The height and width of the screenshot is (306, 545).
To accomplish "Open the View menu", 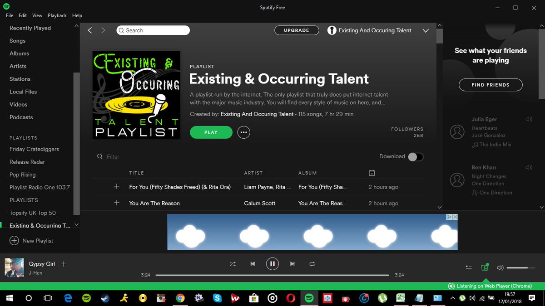I will (37, 15).
